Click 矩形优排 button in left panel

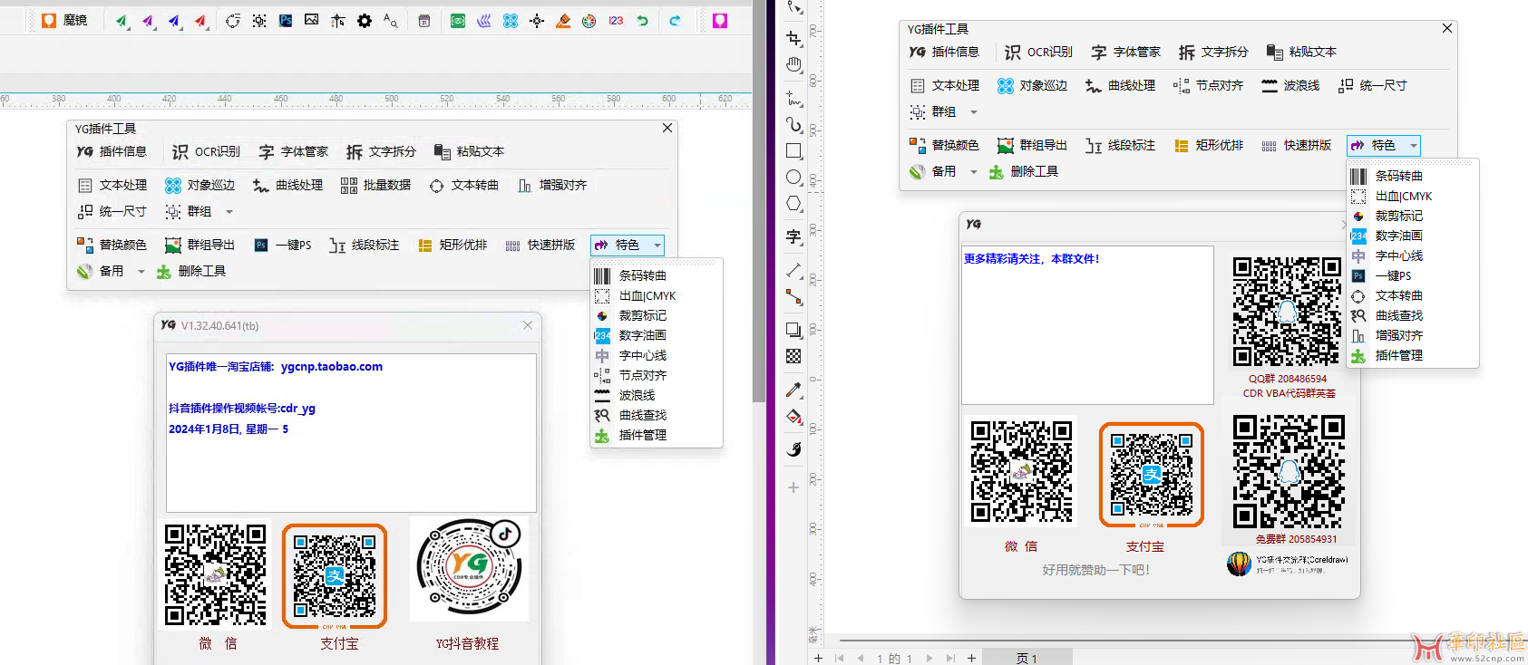coord(452,246)
